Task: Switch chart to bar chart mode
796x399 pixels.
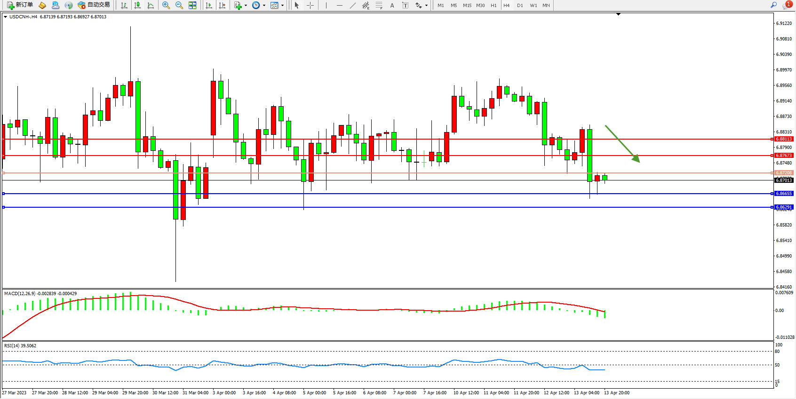Action: (124, 5)
